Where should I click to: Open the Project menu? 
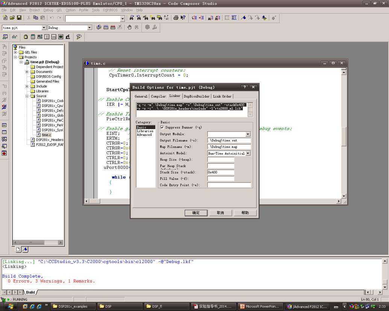(35, 10)
